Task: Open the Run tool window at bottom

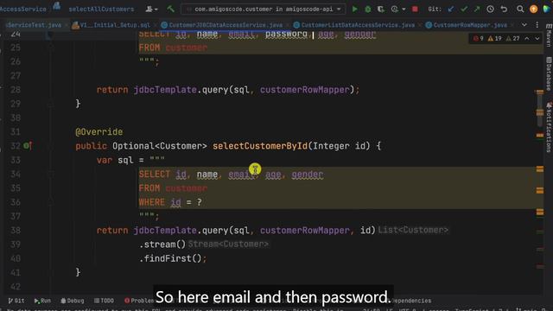Action: coord(42,301)
